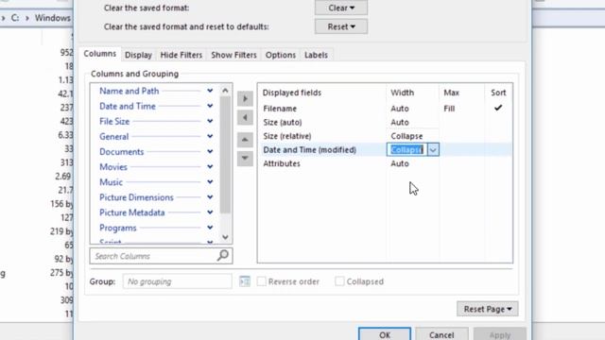Dismiss the dialog with Cancel
This screenshot has height=340, width=605.
click(441, 334)
